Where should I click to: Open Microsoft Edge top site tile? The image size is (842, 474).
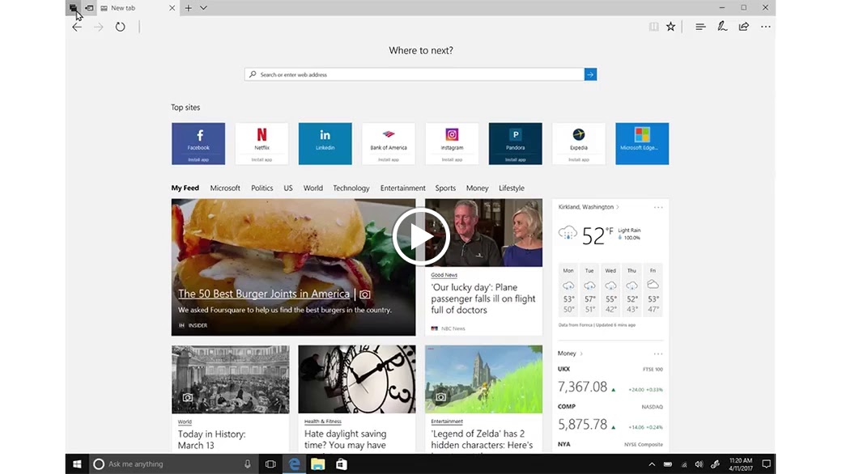pyautogui.click(x=642, y=144)
